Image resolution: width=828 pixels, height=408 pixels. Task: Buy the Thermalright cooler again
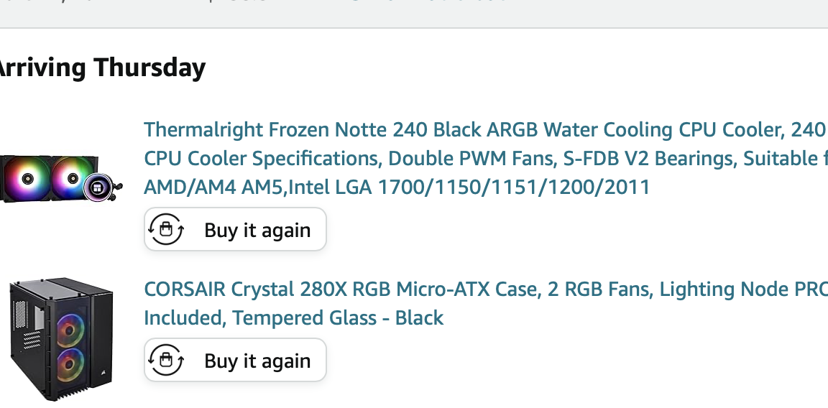pos(236,229)
